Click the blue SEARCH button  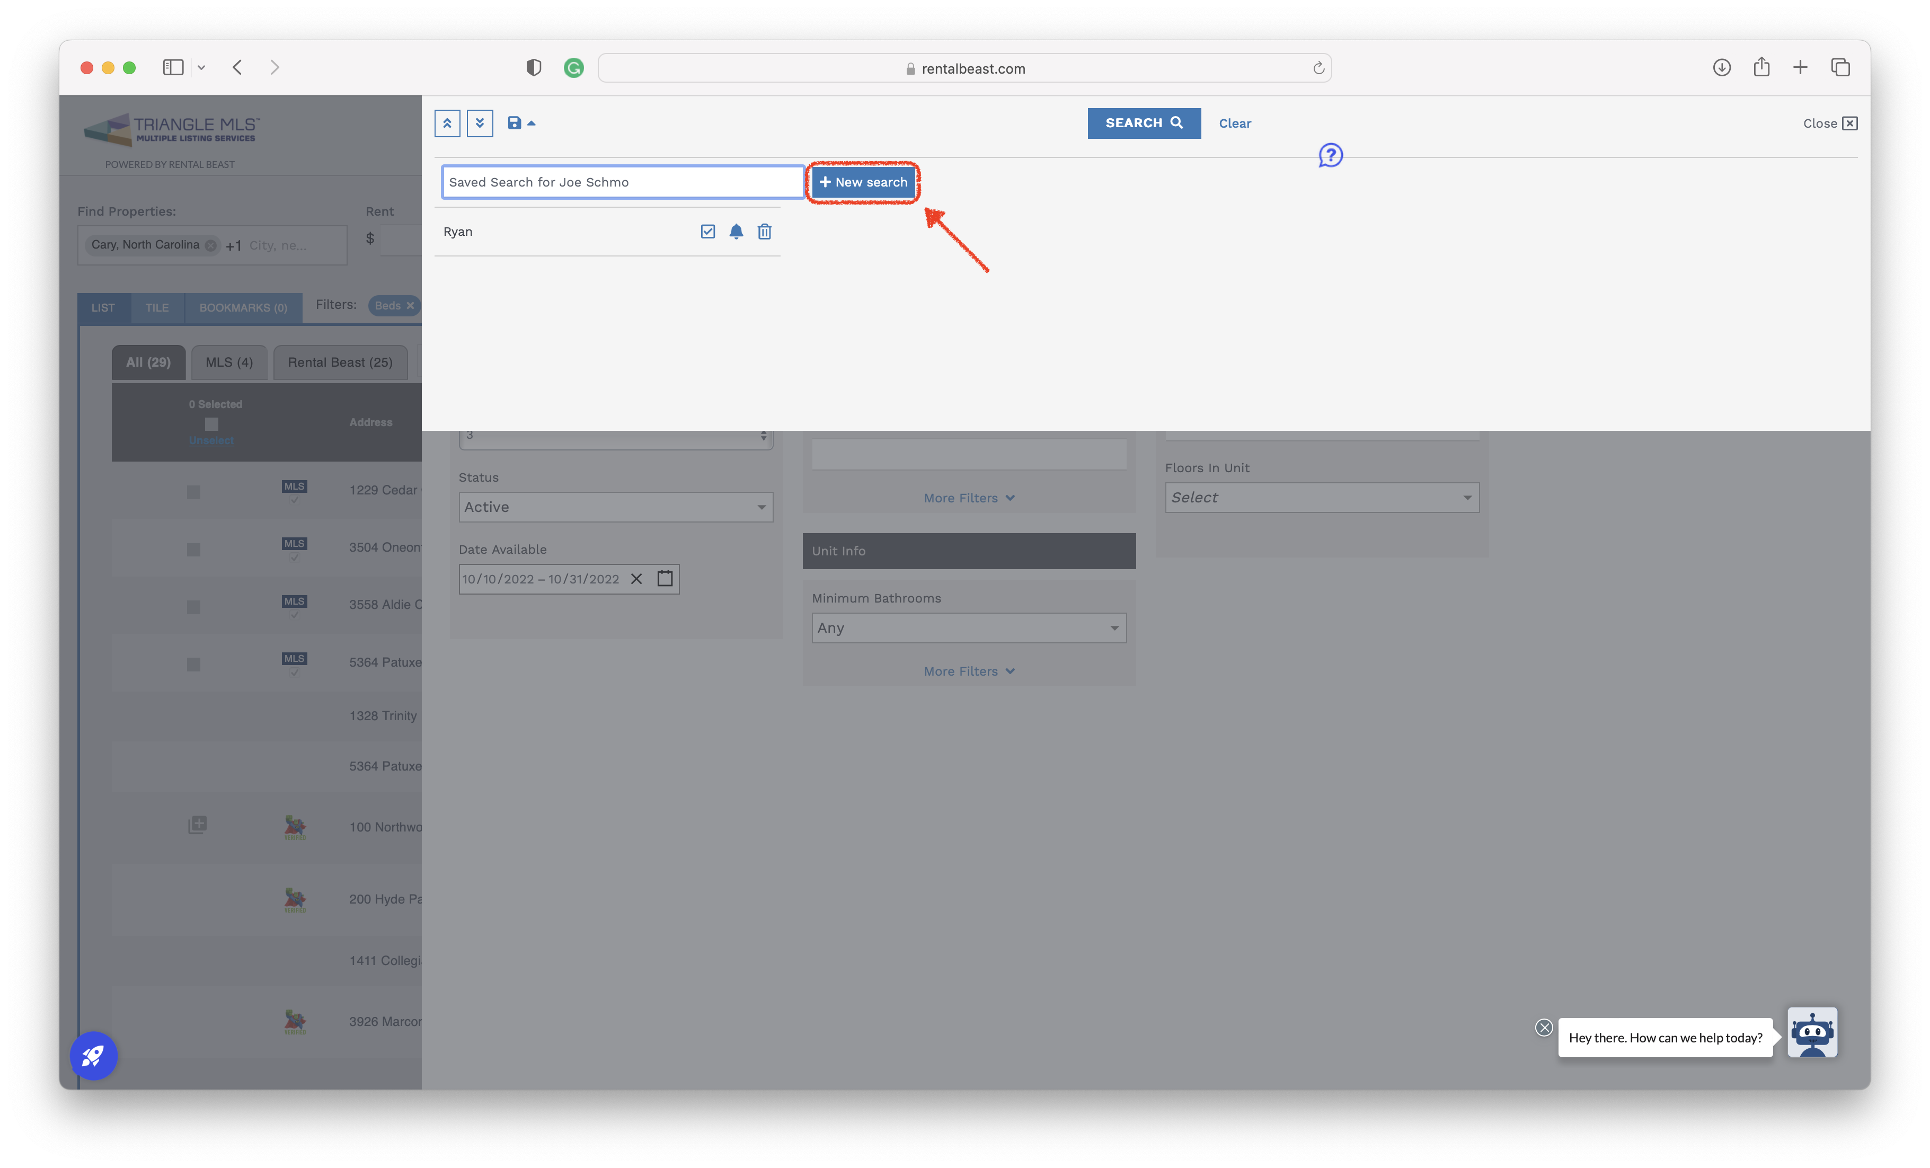click(x=1144, y=123)
